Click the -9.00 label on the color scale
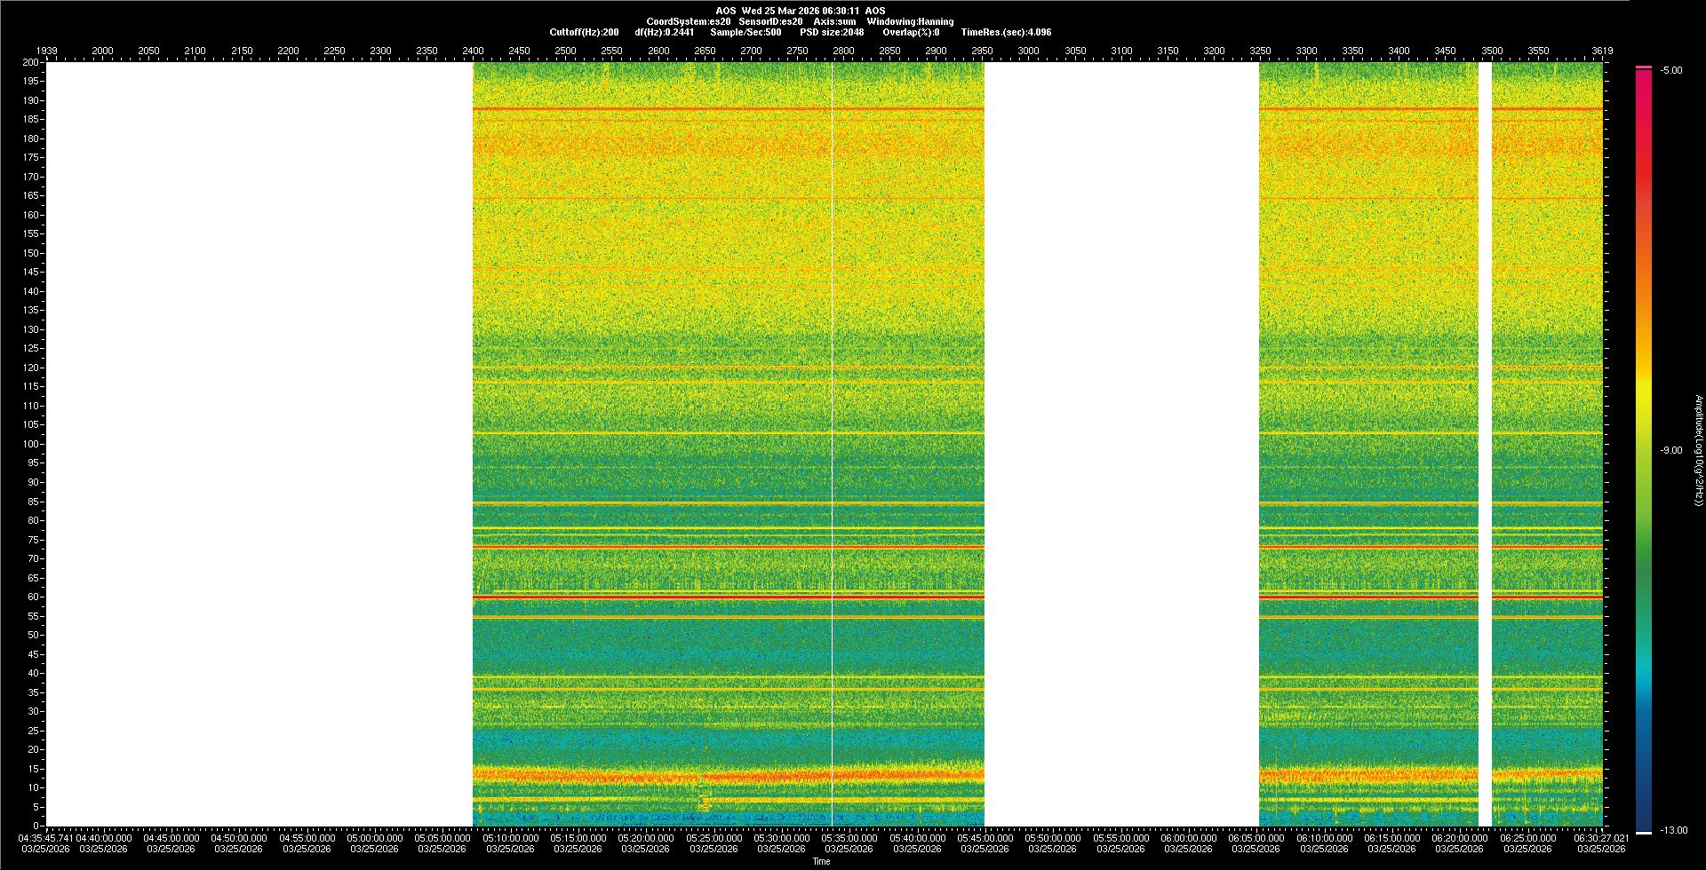The height and width of the screenshot is (870, 1706). coord(1670,450)
